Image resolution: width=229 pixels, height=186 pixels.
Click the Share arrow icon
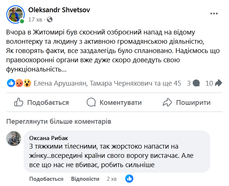coord(168,102)
